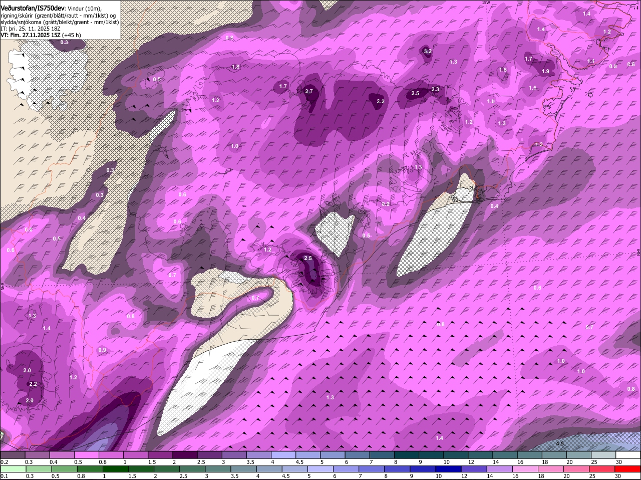Select the 2.3 precipitation label
The width and height of the screenshot is (641, 480).
pyautogui.click(x=435, y=89)
